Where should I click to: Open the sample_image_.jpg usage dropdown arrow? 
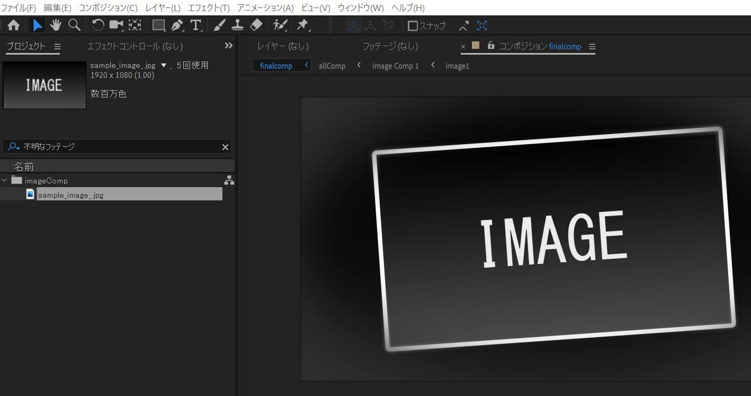tap(164, 65)
